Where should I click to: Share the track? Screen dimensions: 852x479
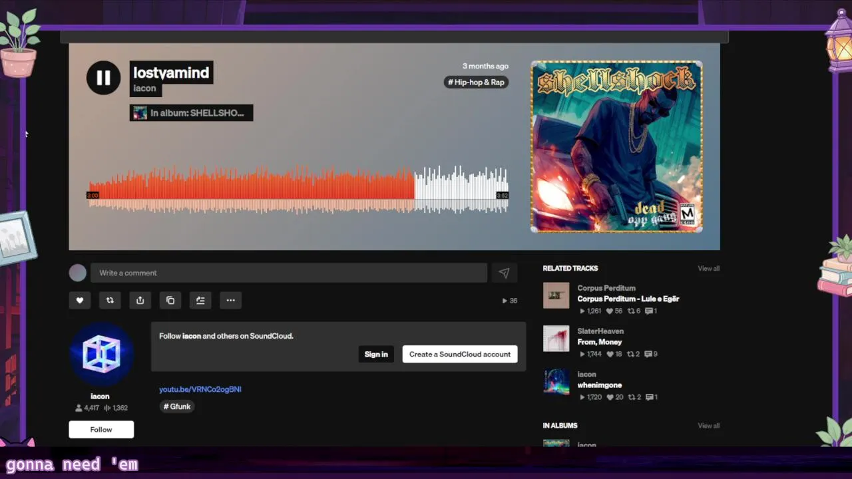click(x=140, y=300)
